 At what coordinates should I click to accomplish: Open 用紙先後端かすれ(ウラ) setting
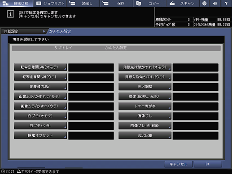coord(145,77)
